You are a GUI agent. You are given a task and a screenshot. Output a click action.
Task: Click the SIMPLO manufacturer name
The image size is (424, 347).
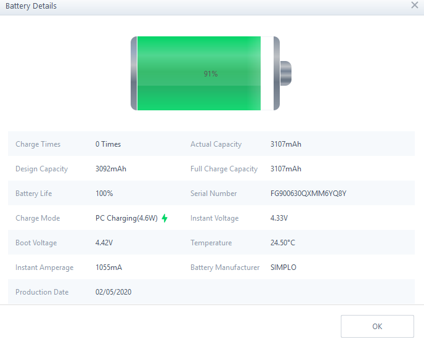(283, 267)
